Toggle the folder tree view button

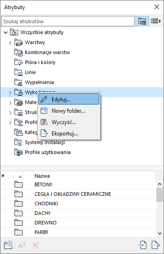(x=142, y=21)
